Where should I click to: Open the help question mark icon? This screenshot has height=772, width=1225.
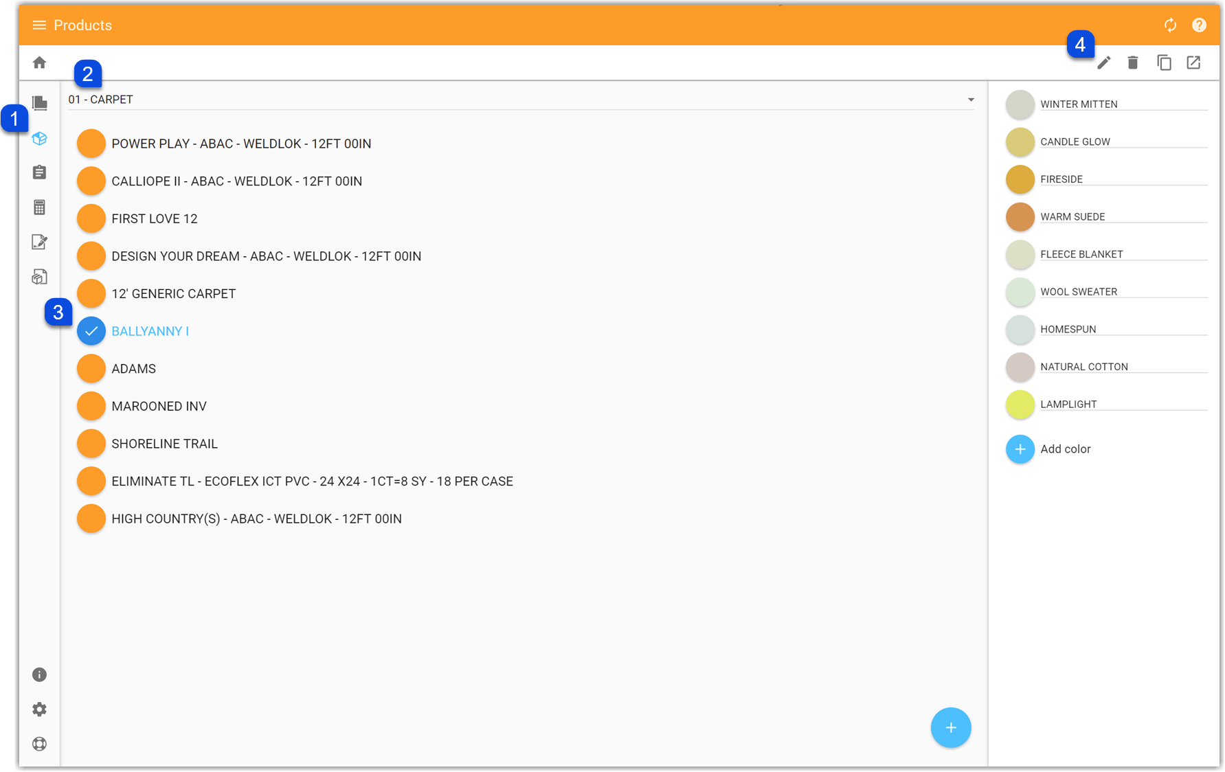coord(1199,25)
